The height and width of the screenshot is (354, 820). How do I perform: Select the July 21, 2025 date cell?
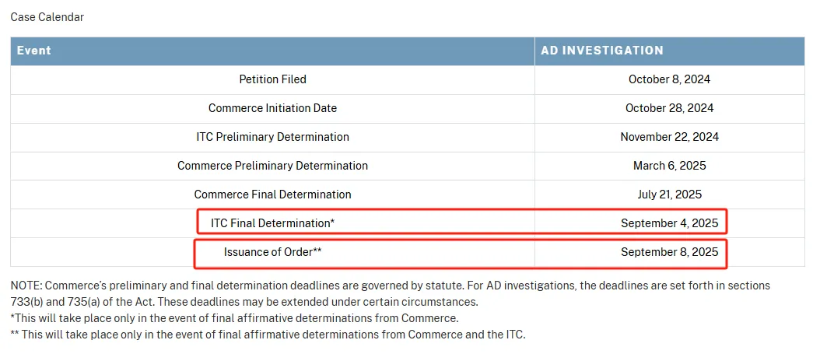(x=669, y=195)
